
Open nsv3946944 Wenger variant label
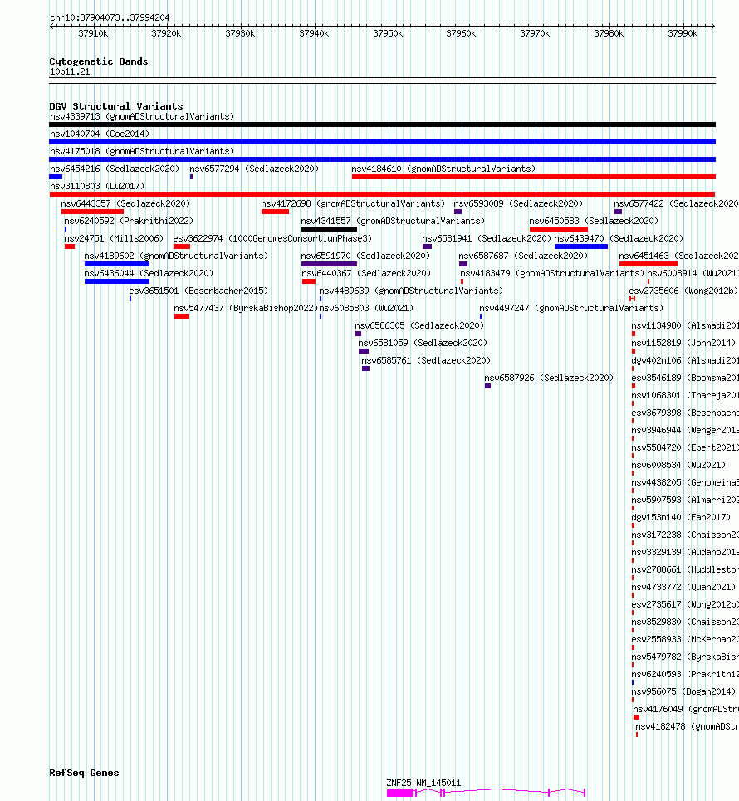[x=685, y=430]
